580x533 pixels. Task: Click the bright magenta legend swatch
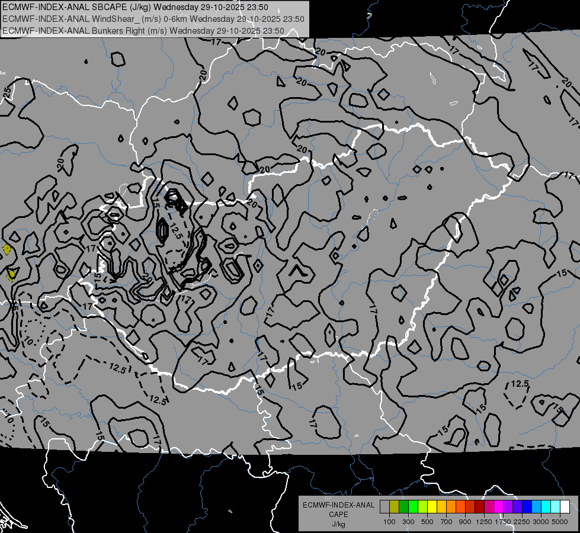(499, 507)
